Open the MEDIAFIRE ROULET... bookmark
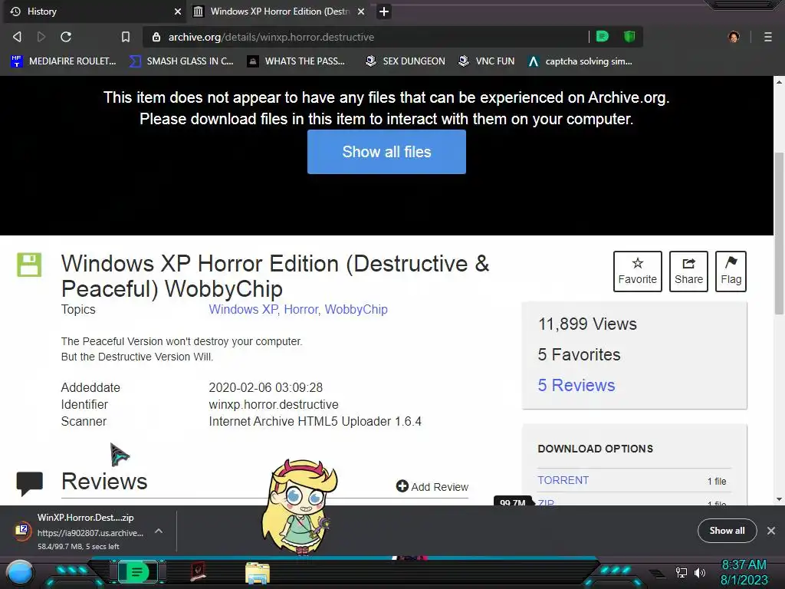 [x=64, y=61]
